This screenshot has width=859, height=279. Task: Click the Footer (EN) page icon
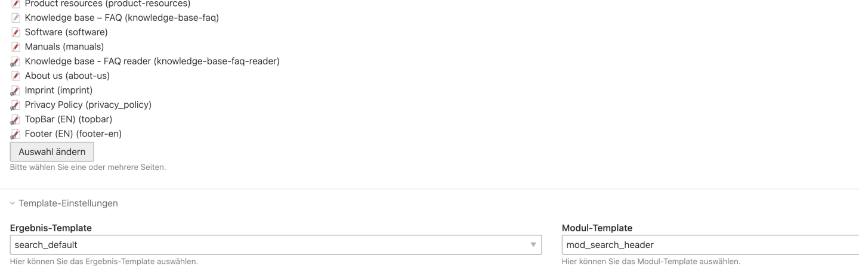click(16, 134)
